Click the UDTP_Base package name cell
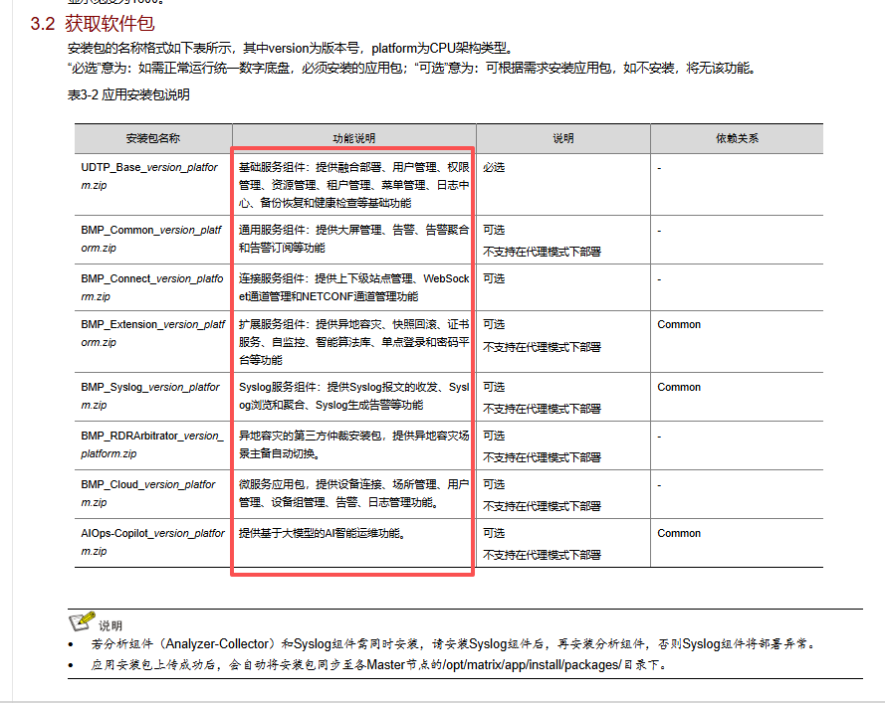Image resolution: width=885 pixels, height=703 pixels. tap(149, 176)
